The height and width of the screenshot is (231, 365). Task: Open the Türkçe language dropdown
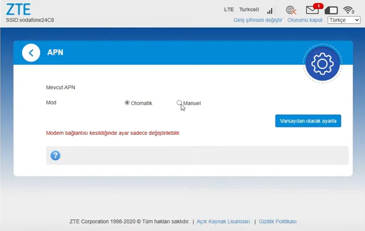coord(344,20)
